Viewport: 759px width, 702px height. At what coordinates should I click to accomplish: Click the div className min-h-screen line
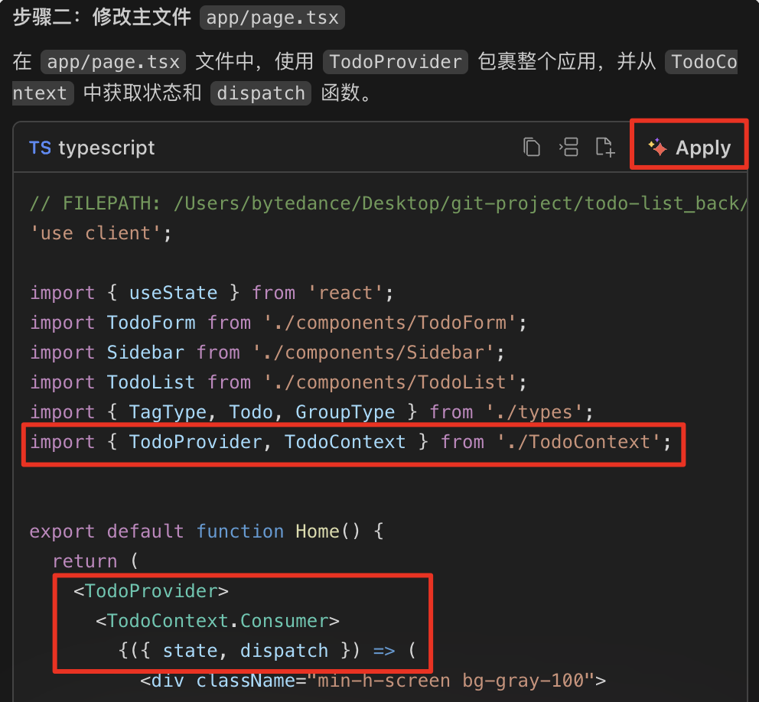click(373, 681)
